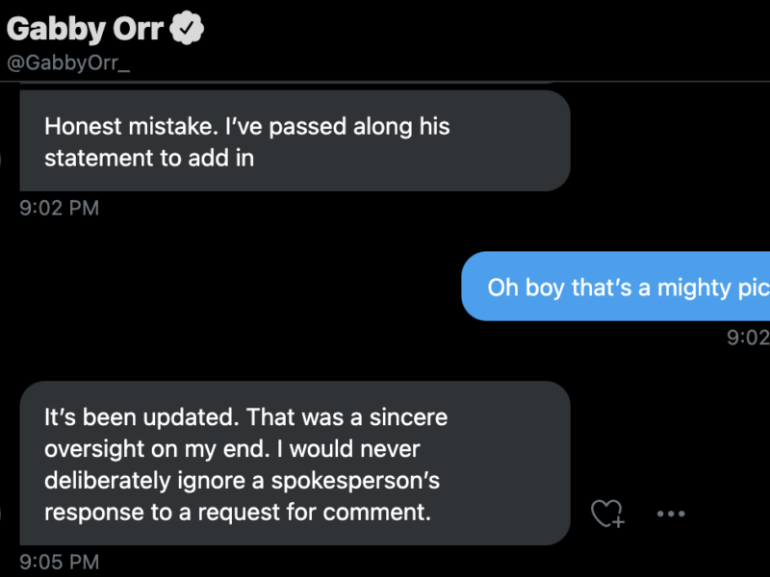
Task: Open the three-dot more options menu
Action: tap(671, 514)
